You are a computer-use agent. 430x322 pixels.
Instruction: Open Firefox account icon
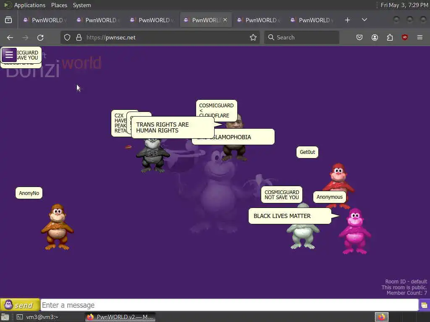[375, 37]
